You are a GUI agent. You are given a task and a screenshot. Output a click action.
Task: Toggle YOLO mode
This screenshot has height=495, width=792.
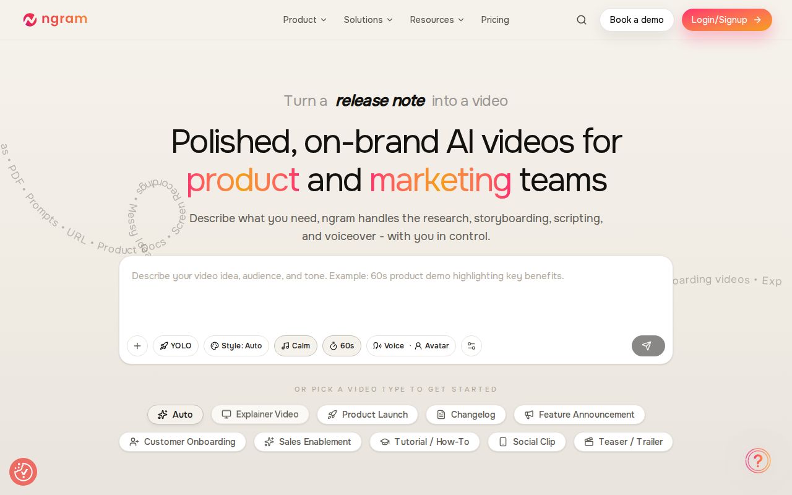[176, 346]
